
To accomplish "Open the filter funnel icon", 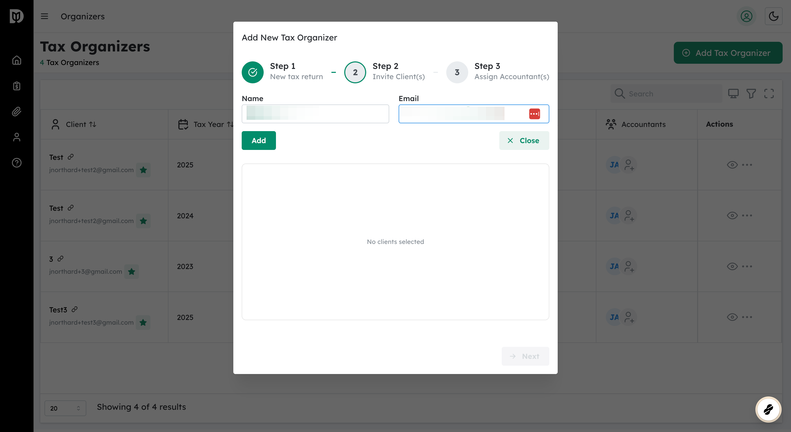I will coord(751,94).
